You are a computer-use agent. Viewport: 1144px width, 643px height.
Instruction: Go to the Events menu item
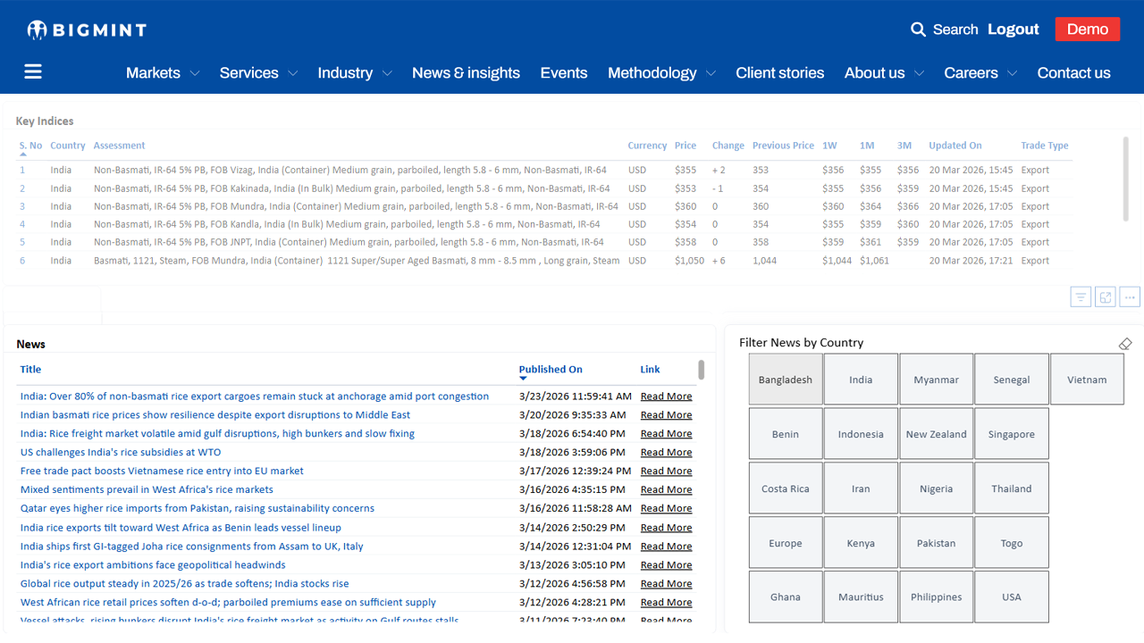563,73
